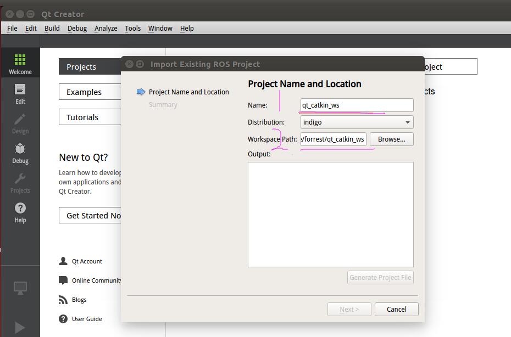Click the blue arrow wizard step icon

point(141,92)
